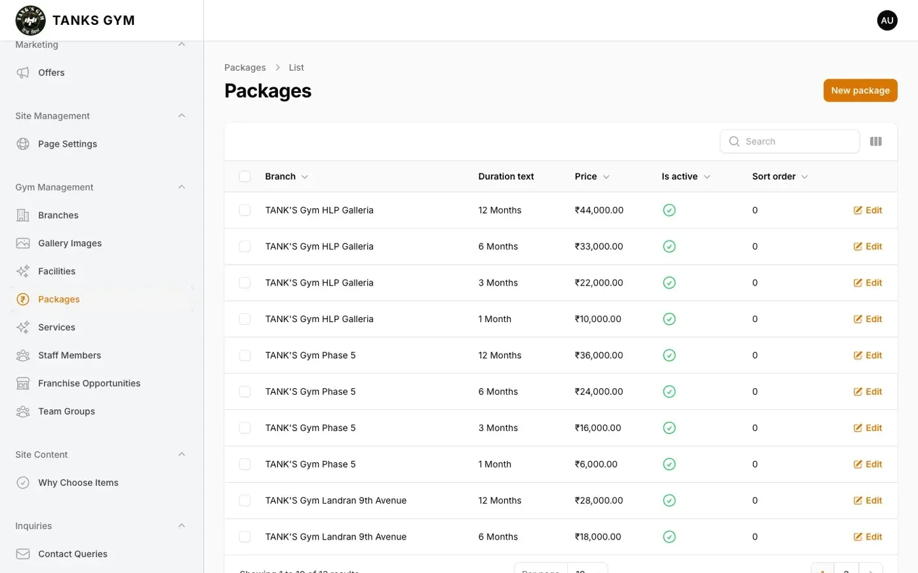
Task: Select checkbox for Phase 5 6 Months row
Action: tap(245, 392)
